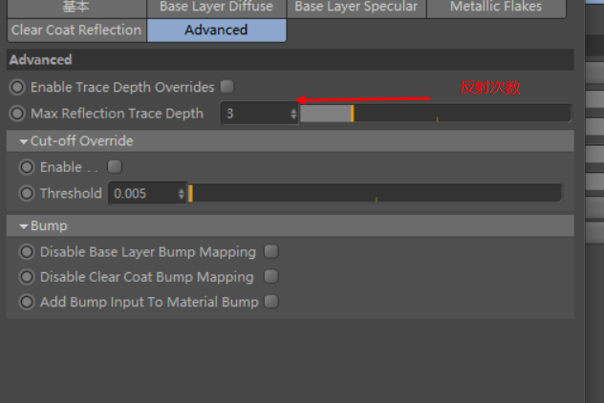Click the Max Reflection Trace Depth label
This screenshot has height=403, width=604.
coord(118,114)
